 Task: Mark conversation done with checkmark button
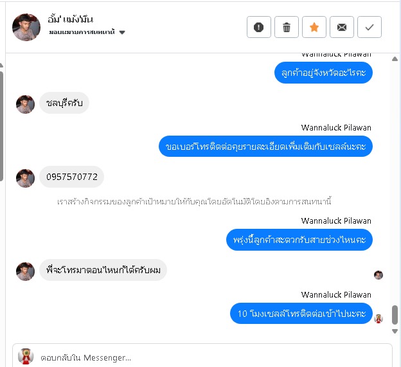click(x=369, y=27)
